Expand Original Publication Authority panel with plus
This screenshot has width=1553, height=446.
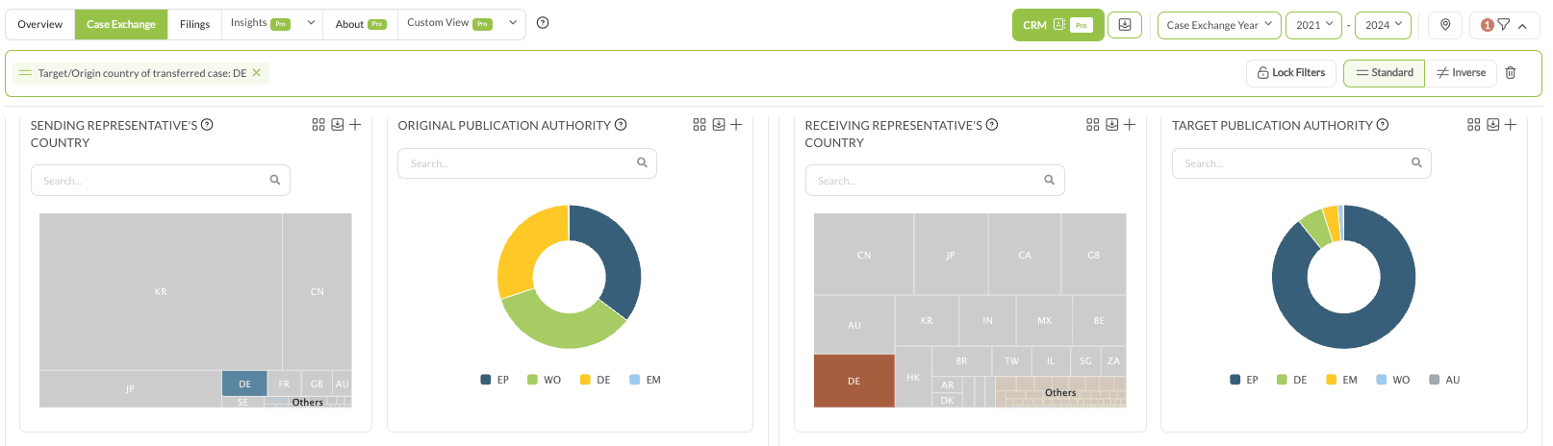(x=736, y=125)
